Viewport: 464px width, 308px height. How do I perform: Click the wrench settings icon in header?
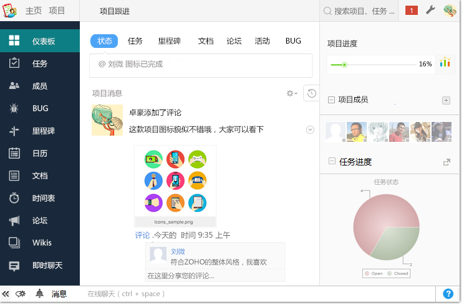click(x=430, y=10)
